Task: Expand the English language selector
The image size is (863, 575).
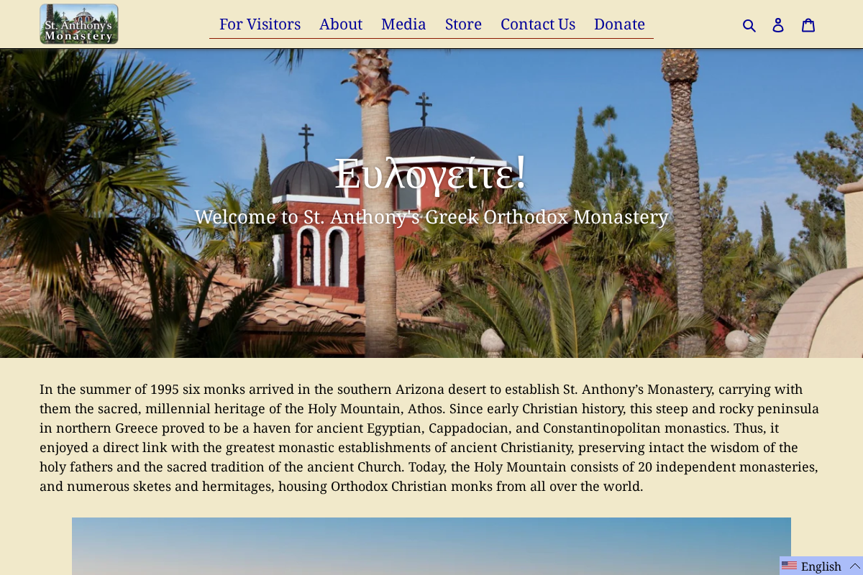Action: point(820,566)
